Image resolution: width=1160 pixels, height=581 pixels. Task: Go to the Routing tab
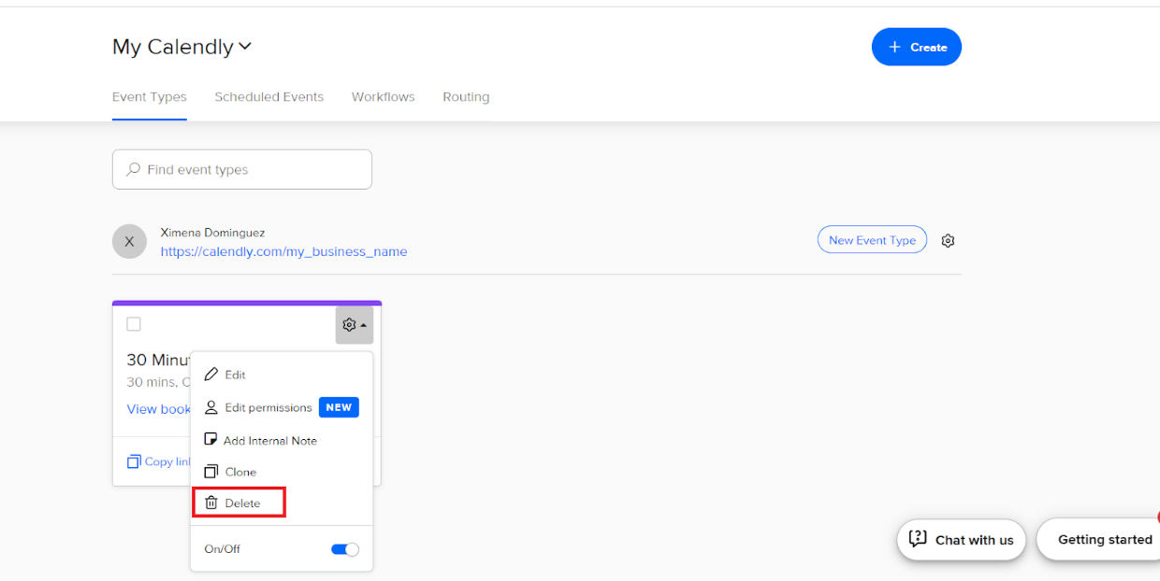point(466,97)
